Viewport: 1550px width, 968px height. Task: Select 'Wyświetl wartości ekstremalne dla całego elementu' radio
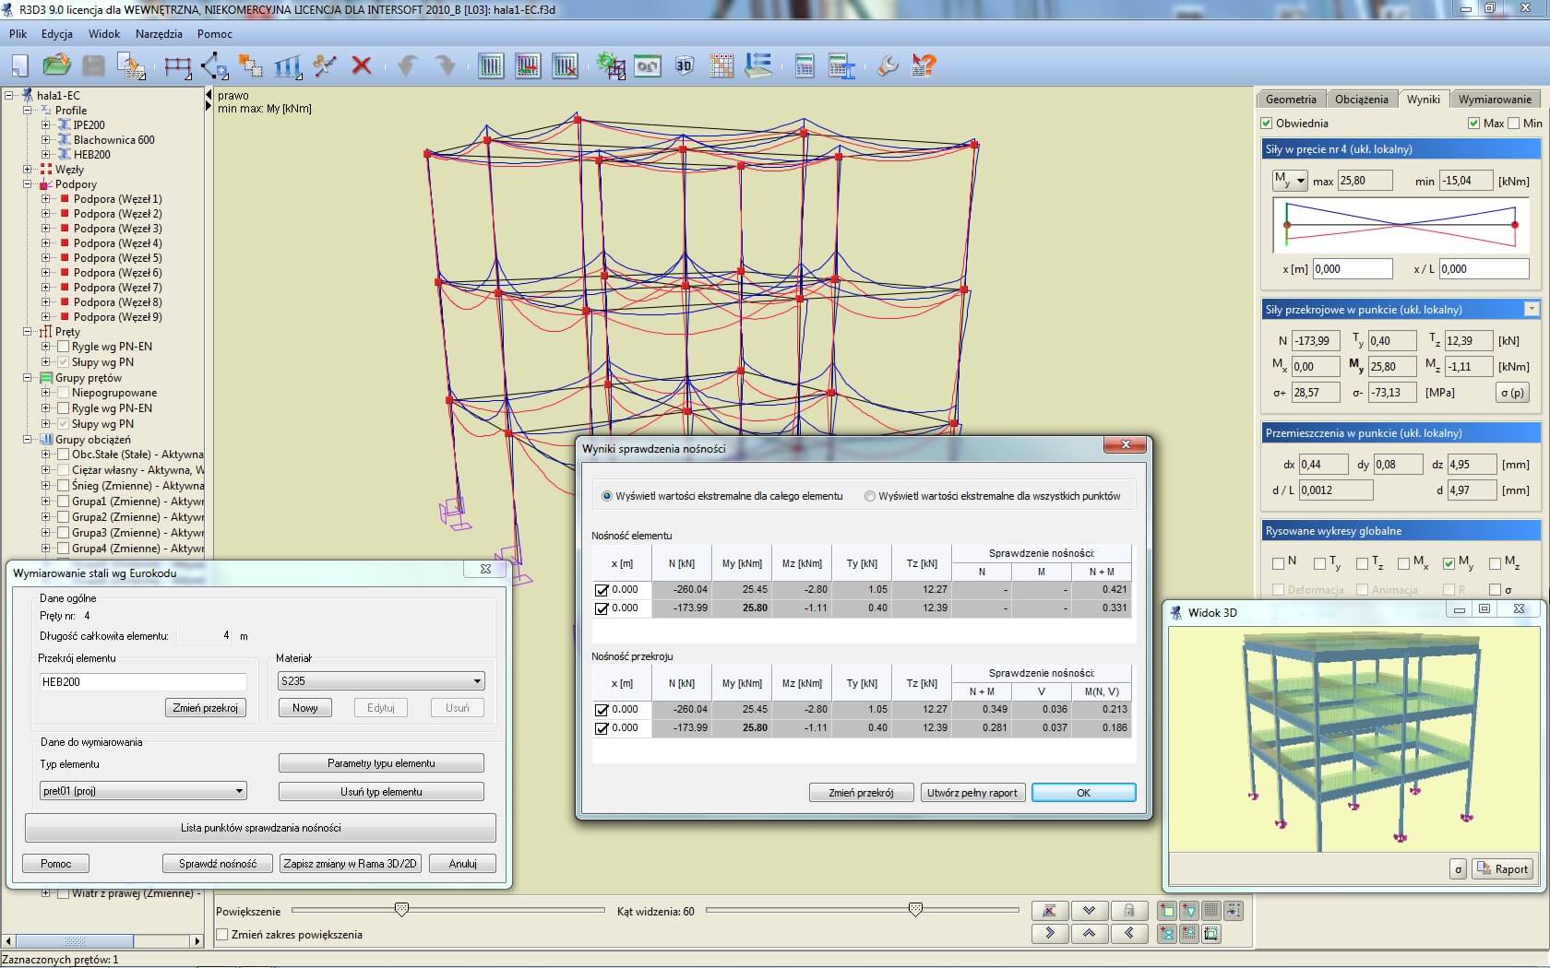[607, 496]
